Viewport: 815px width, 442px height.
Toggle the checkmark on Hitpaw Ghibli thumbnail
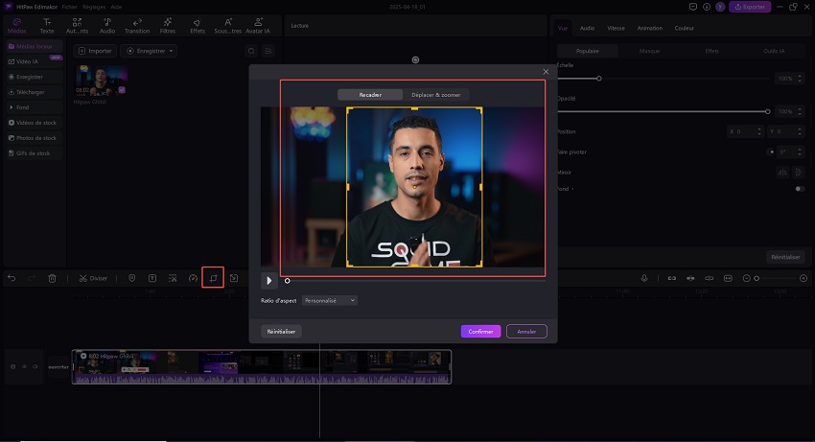point(122,90)
